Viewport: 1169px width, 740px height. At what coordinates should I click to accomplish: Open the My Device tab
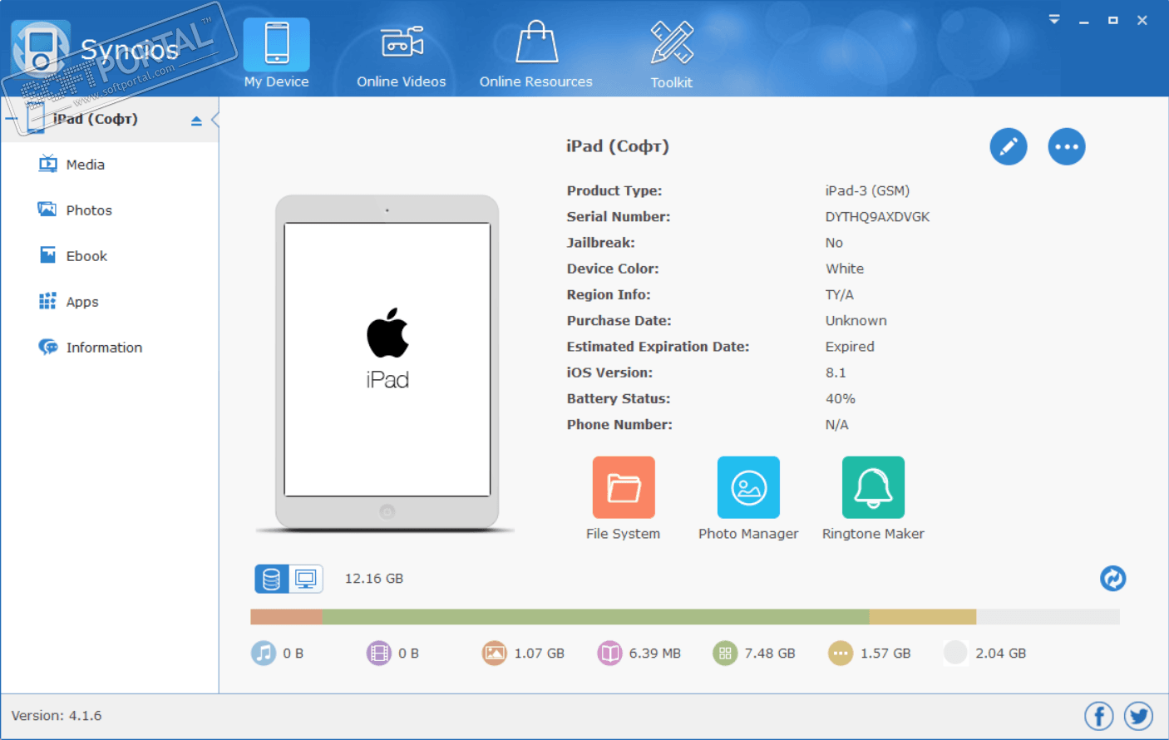[x=277, y=54]
